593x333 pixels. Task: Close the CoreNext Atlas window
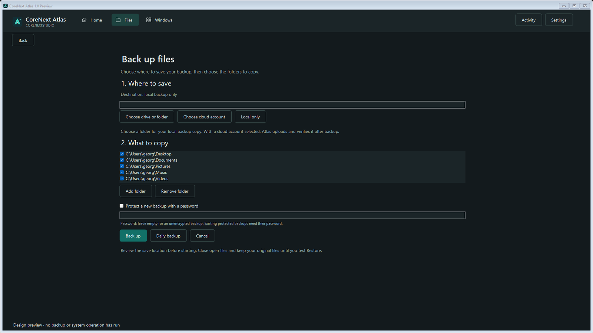pos(584,6)
